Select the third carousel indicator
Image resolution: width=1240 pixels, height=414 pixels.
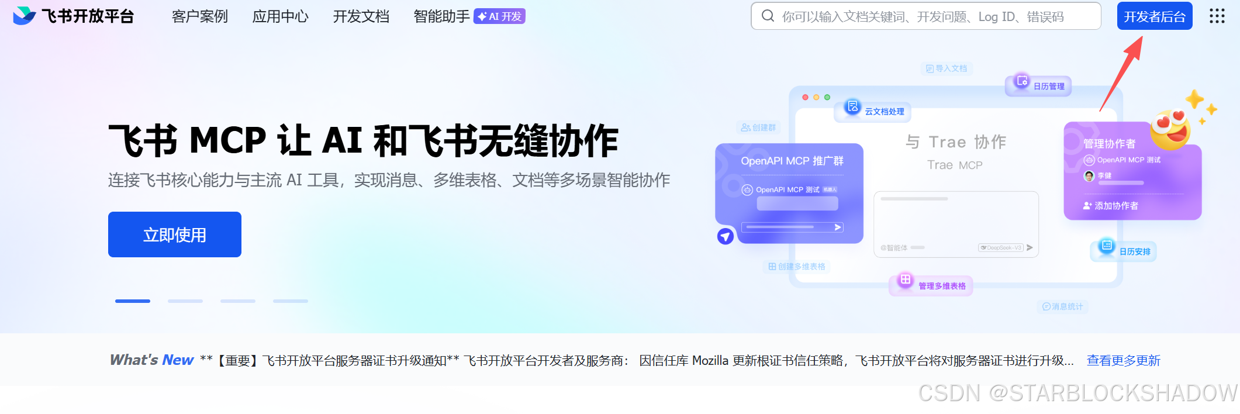pos(238,301)
